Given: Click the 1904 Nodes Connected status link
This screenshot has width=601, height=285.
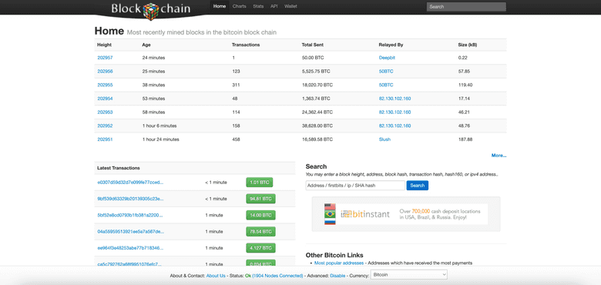Looking at the screenshot, I should 277,276.
